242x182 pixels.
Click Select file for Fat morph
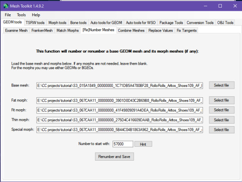click(222, 100)
